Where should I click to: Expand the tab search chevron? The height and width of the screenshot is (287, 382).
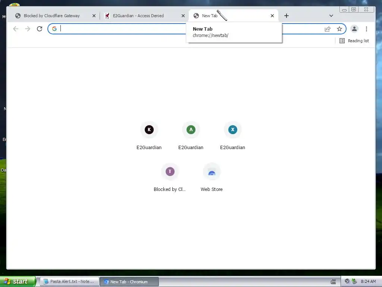(x=331, y=16)
